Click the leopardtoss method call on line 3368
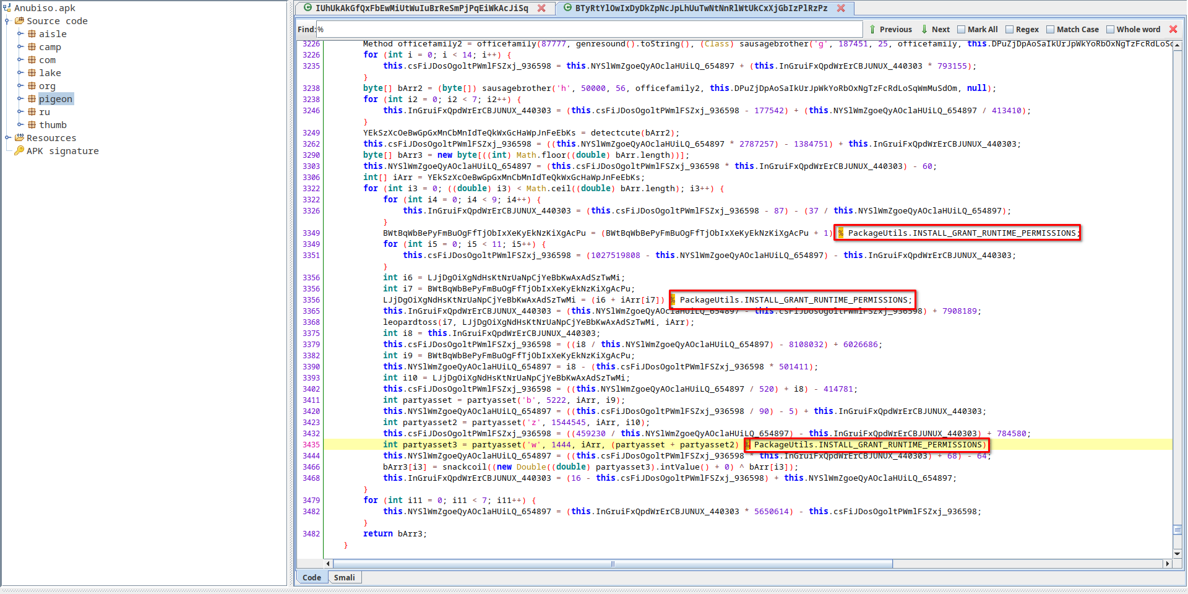The width and height of the screenshot is (1188, 594). (x=538, y=322)
